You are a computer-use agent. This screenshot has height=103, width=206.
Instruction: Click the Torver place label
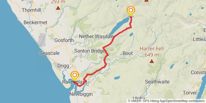point(190,93)
